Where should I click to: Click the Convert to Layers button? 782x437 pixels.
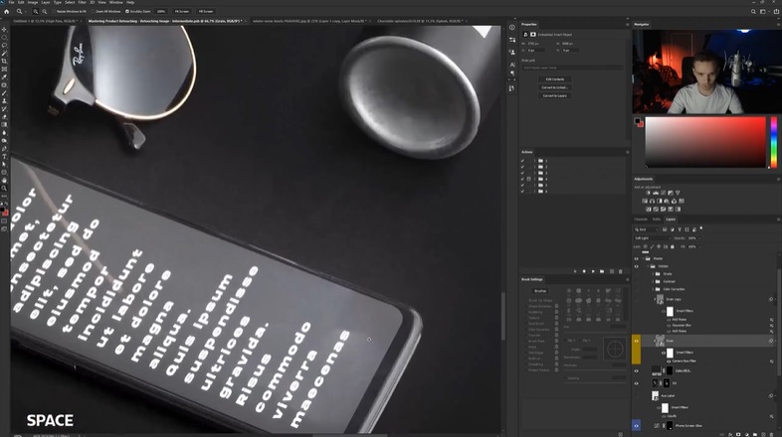(554, 95)
